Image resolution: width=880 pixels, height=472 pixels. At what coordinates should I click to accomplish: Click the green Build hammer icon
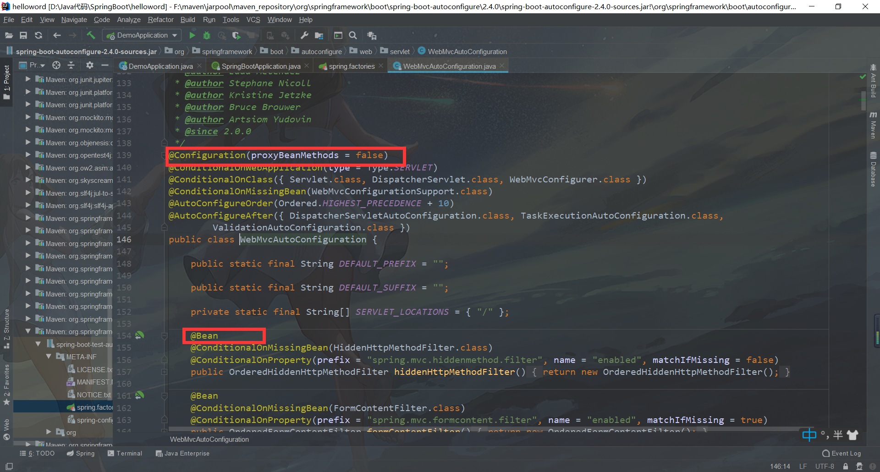[x=91, y=35]
